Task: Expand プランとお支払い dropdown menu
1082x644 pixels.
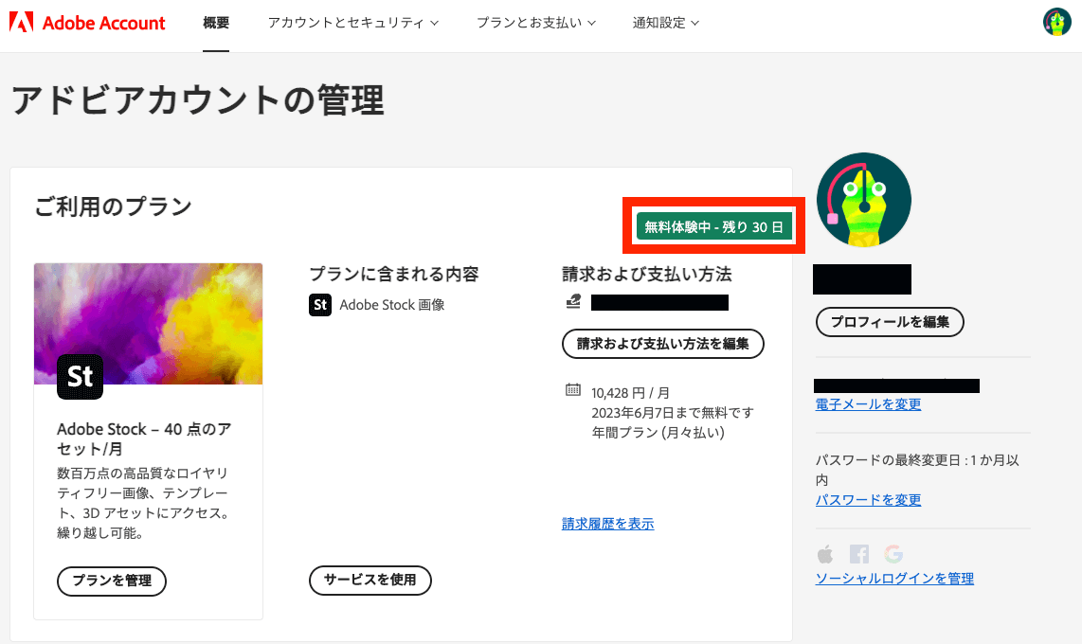Action: coord(535,23)
